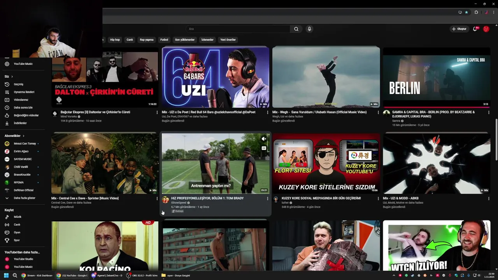Open Chrome extensions puzzle icon

coord(476,12)
